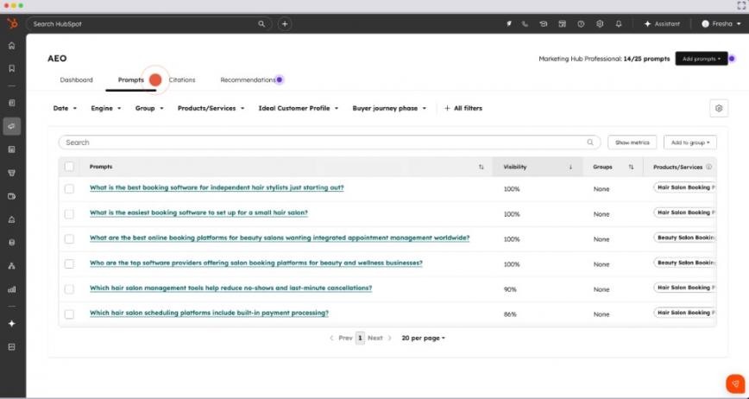Open the Add prompts dropdown button
The image size is (749, 399).
[702, 59]
